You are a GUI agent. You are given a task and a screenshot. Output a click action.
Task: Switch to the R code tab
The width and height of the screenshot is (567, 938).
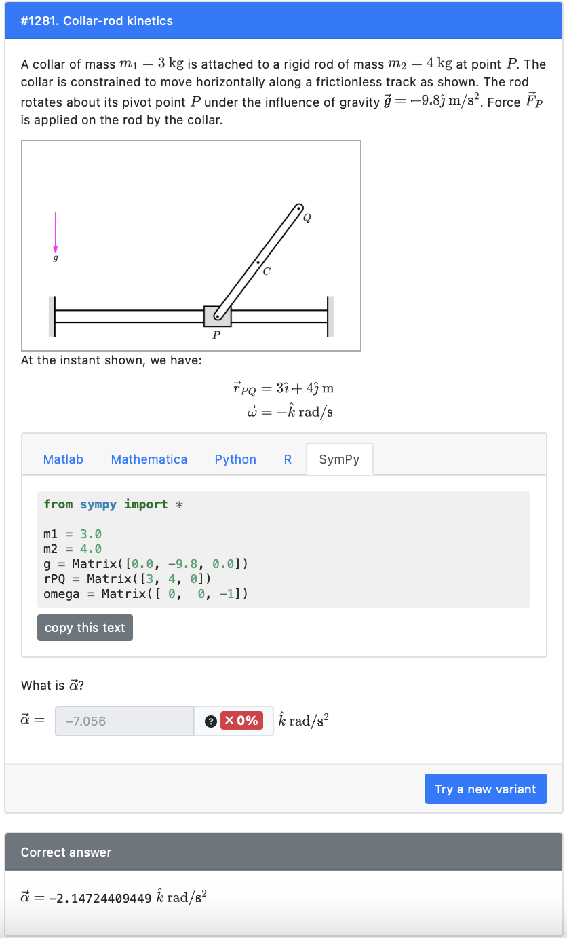click(288, 459)
